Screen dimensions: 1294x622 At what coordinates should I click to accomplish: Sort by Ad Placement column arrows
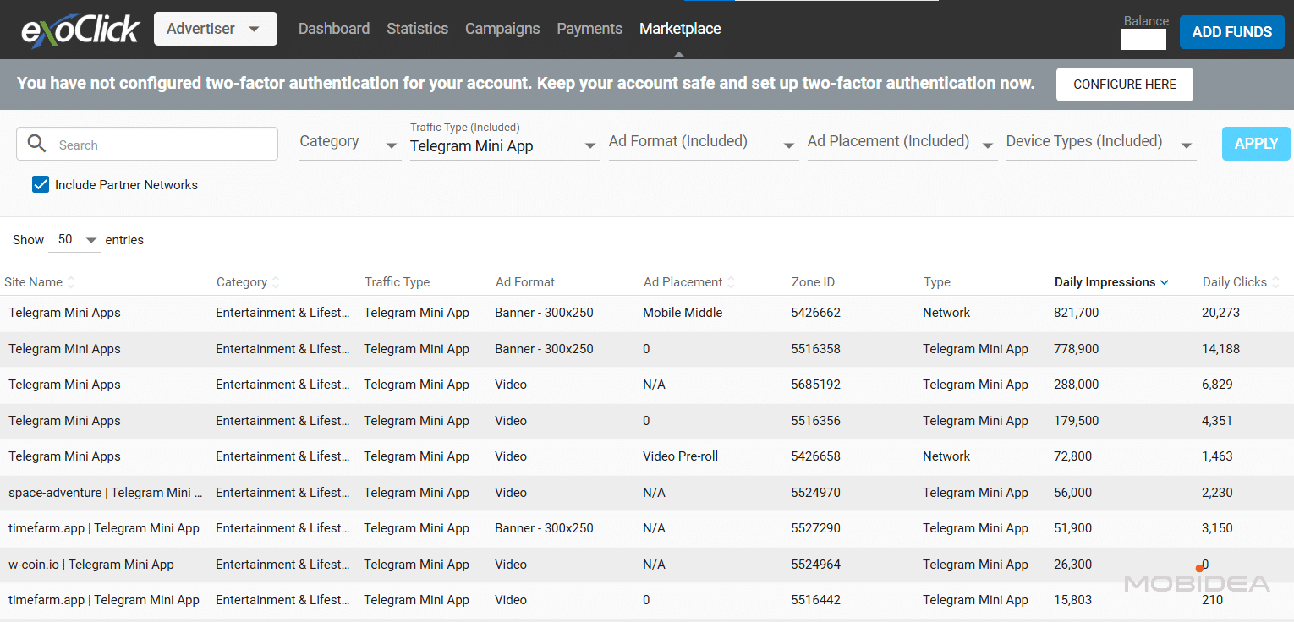732,282
